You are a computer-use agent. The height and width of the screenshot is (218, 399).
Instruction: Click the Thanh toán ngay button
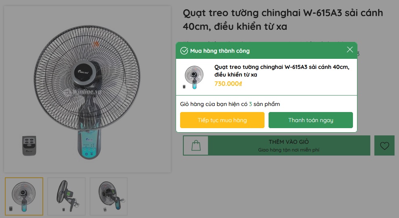coord(311,120)
